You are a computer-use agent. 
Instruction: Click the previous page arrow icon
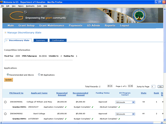(x=111, y=86)
